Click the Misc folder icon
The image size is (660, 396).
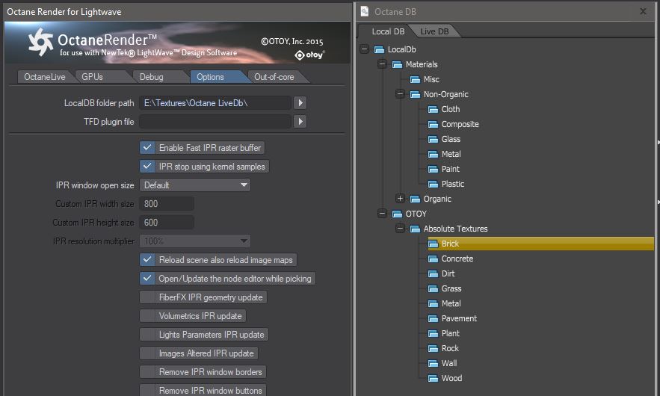(415, 79)
